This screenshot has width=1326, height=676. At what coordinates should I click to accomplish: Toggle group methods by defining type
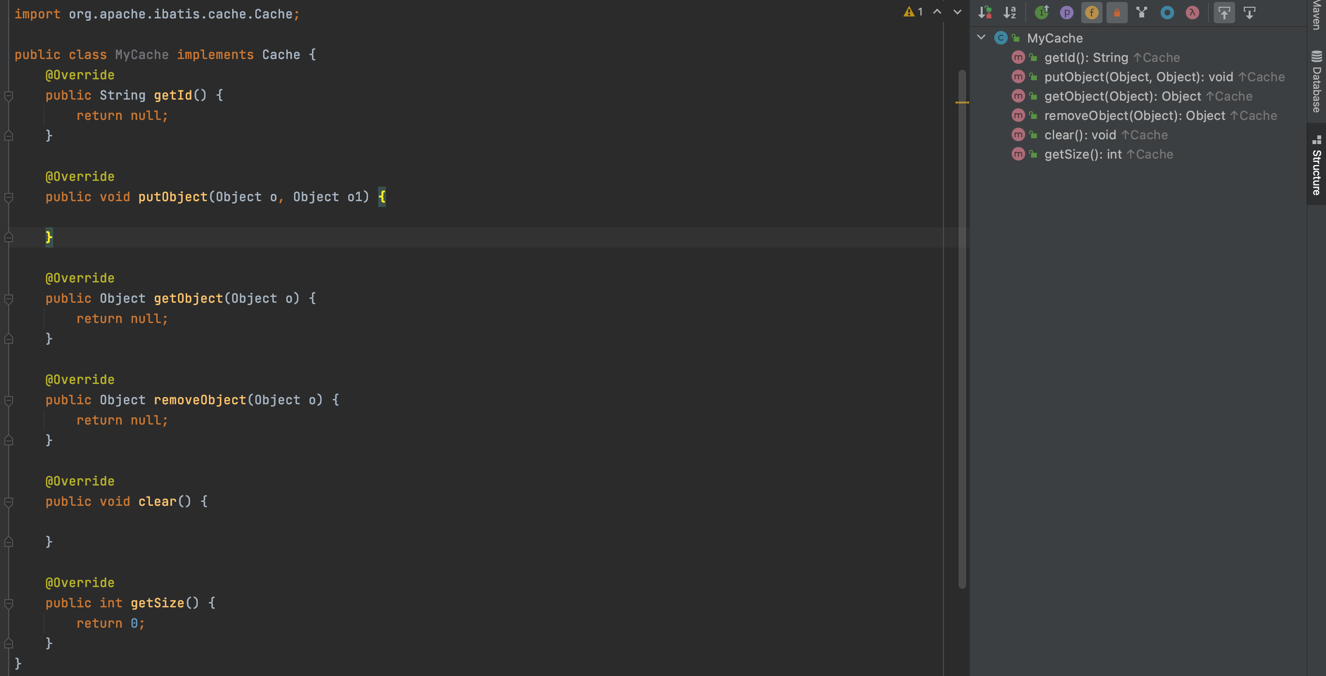(1142, 13)
